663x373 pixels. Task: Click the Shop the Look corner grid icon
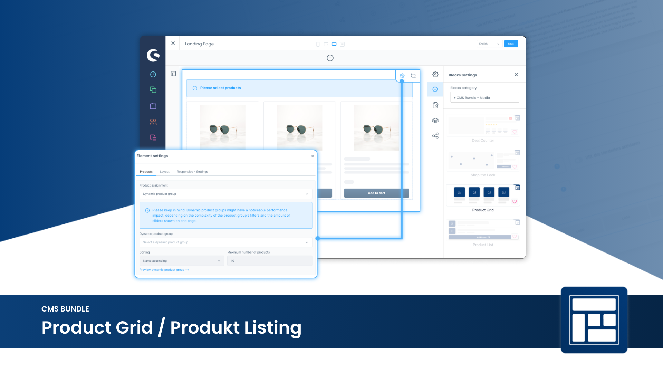517,153
